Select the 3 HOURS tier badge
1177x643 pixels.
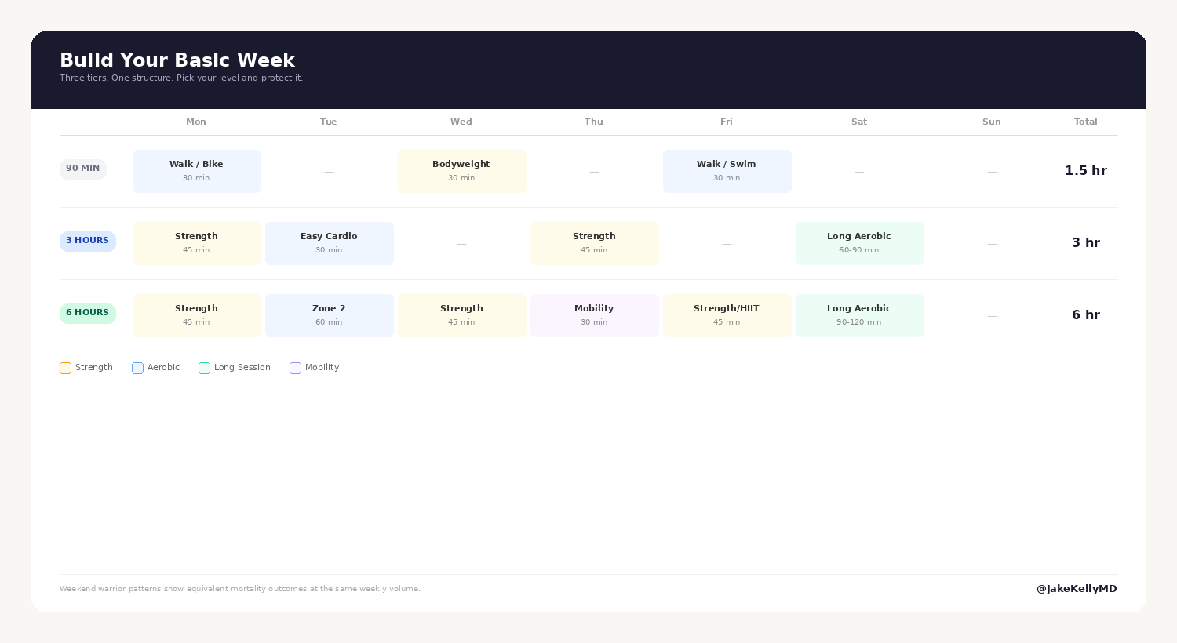pos(88,241)
